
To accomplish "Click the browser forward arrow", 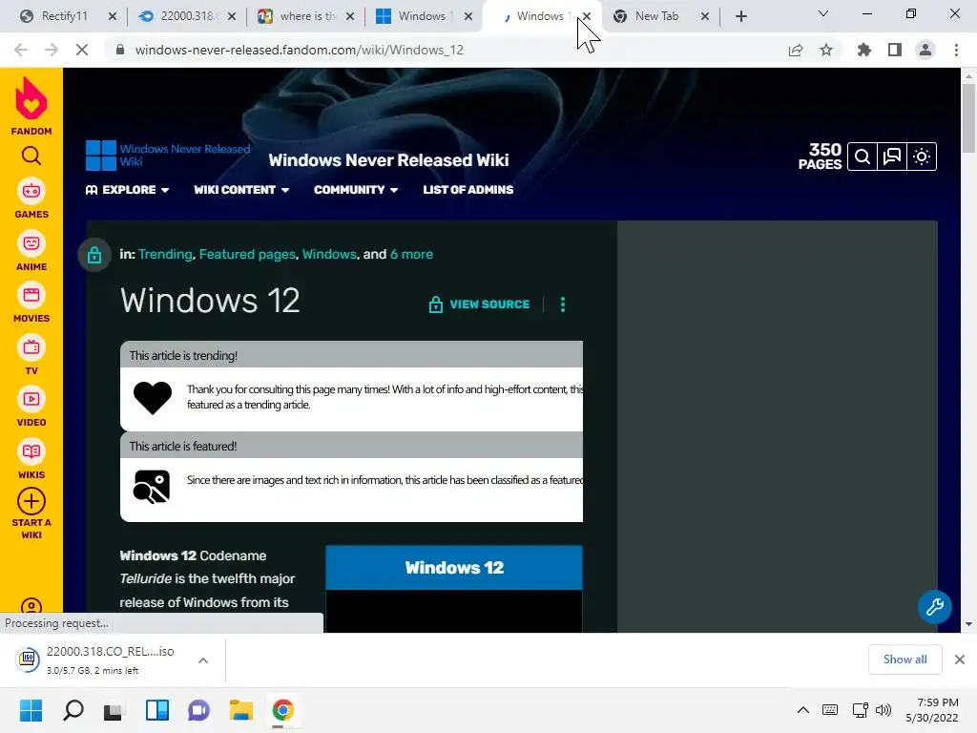I will point(52,50).
